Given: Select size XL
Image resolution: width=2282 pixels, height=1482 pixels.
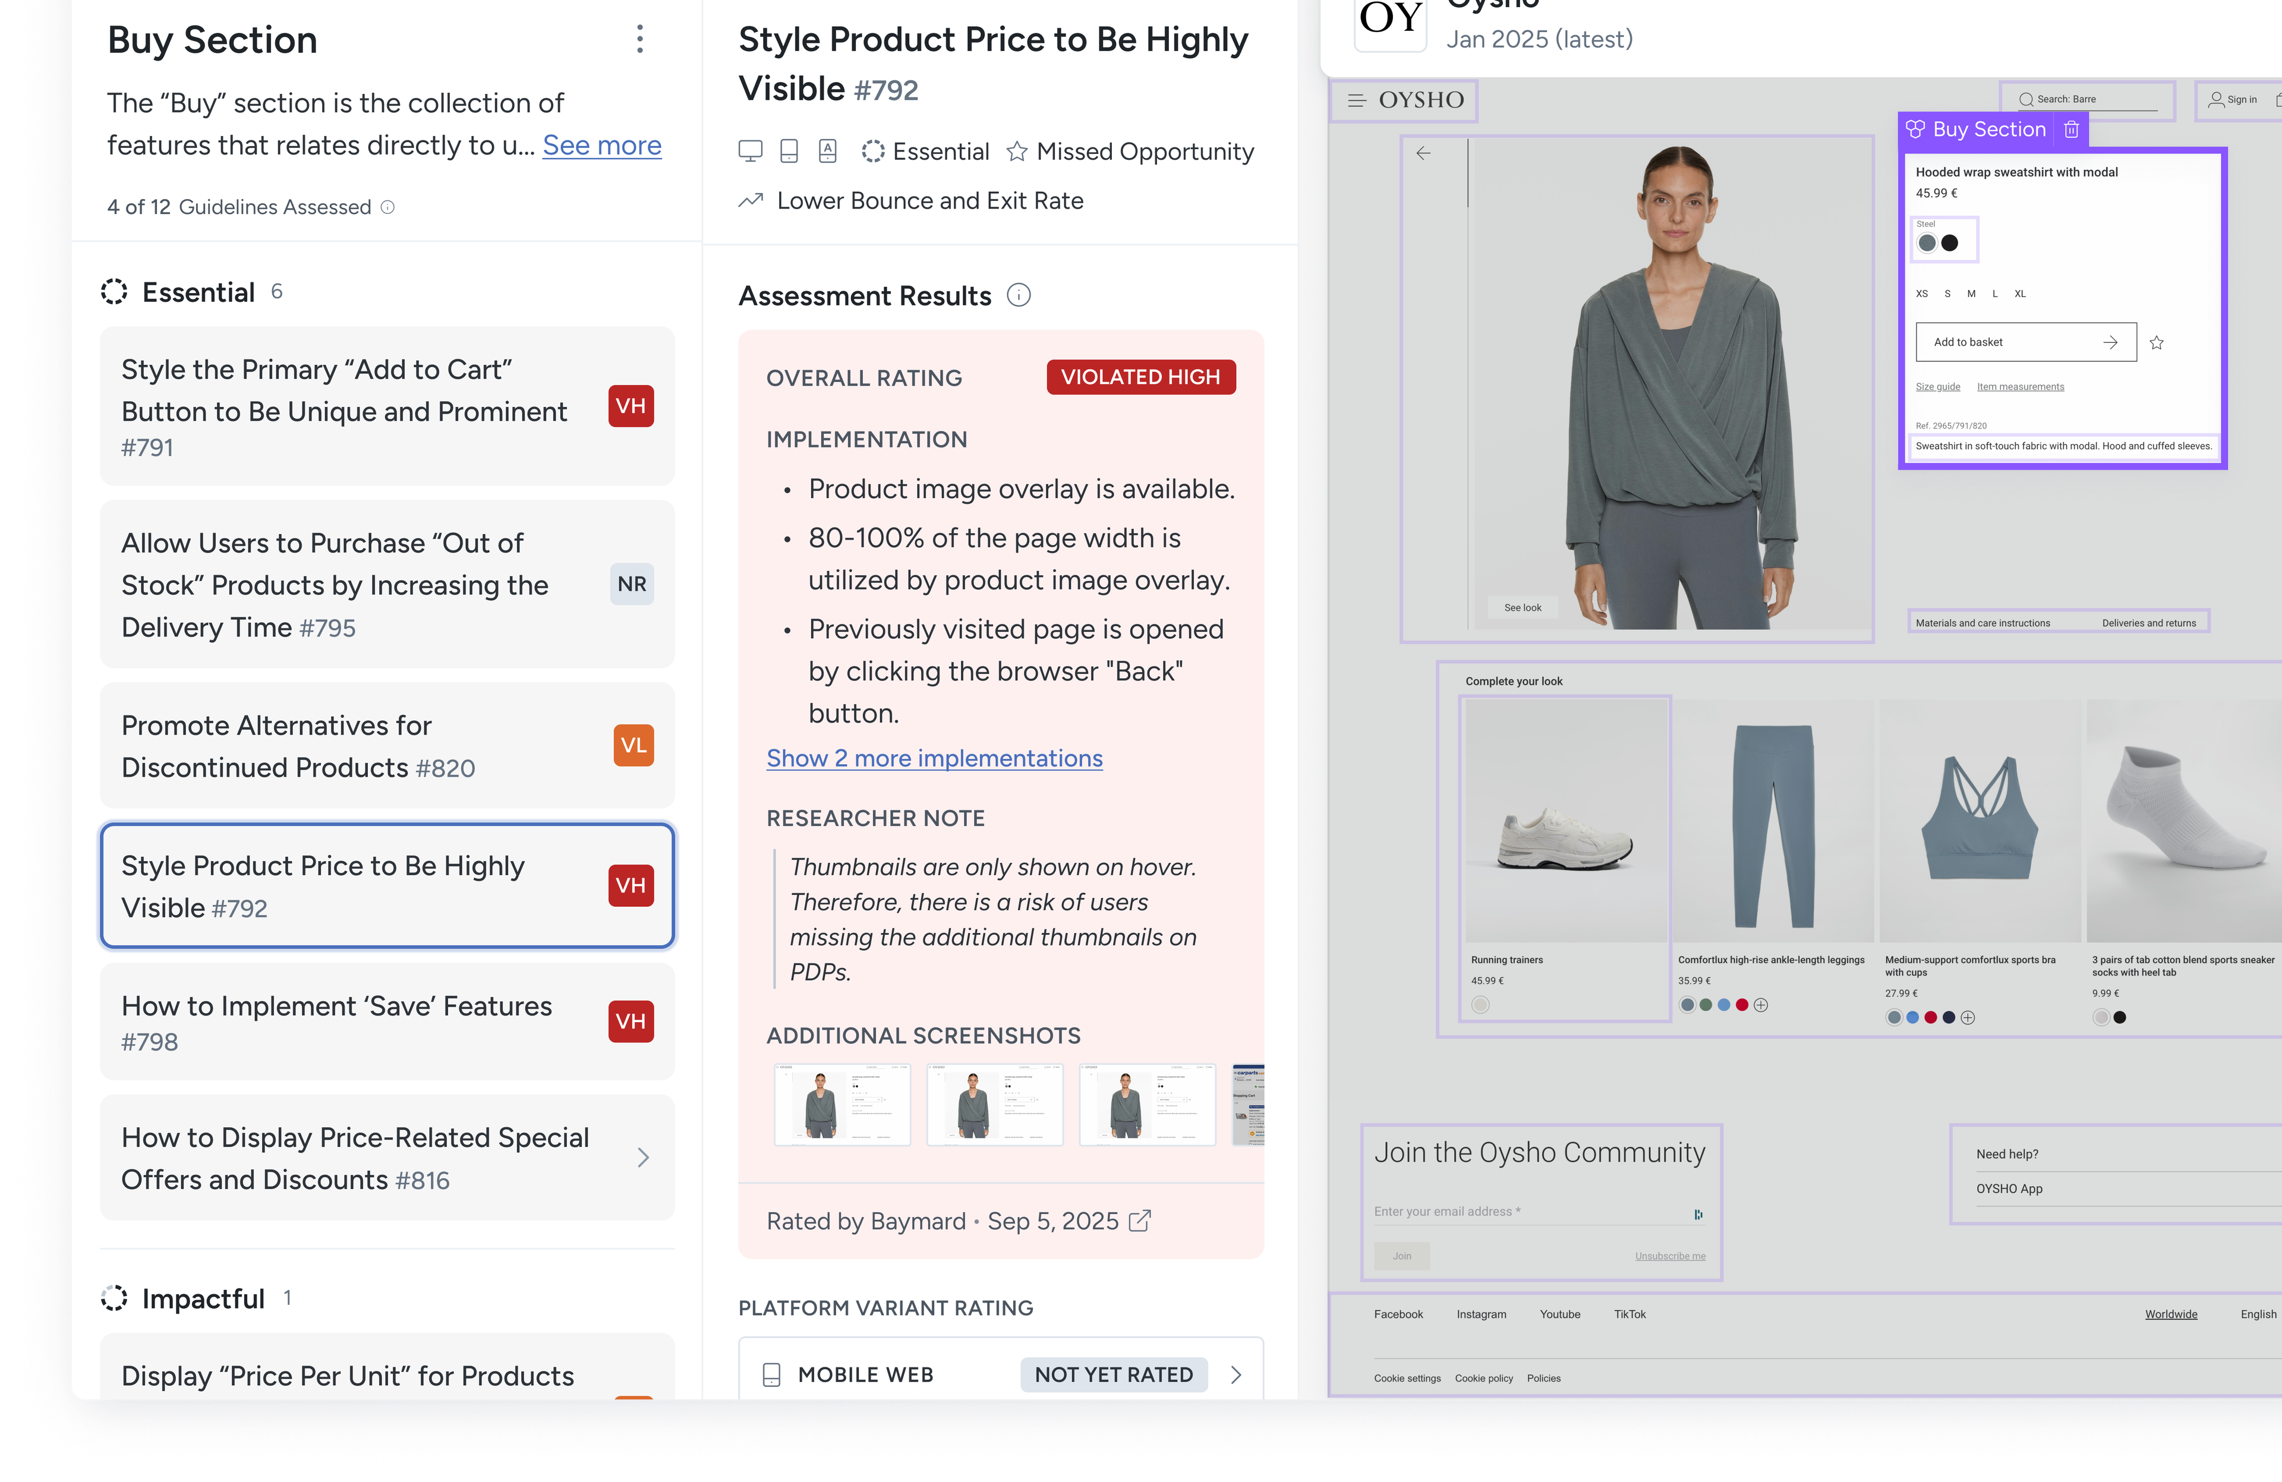Looking at the screenshot, I should pos(2019,294).
